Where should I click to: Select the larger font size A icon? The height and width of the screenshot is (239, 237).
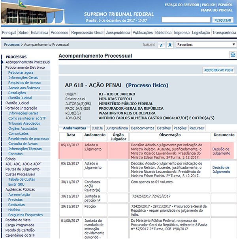coord(170,45)
